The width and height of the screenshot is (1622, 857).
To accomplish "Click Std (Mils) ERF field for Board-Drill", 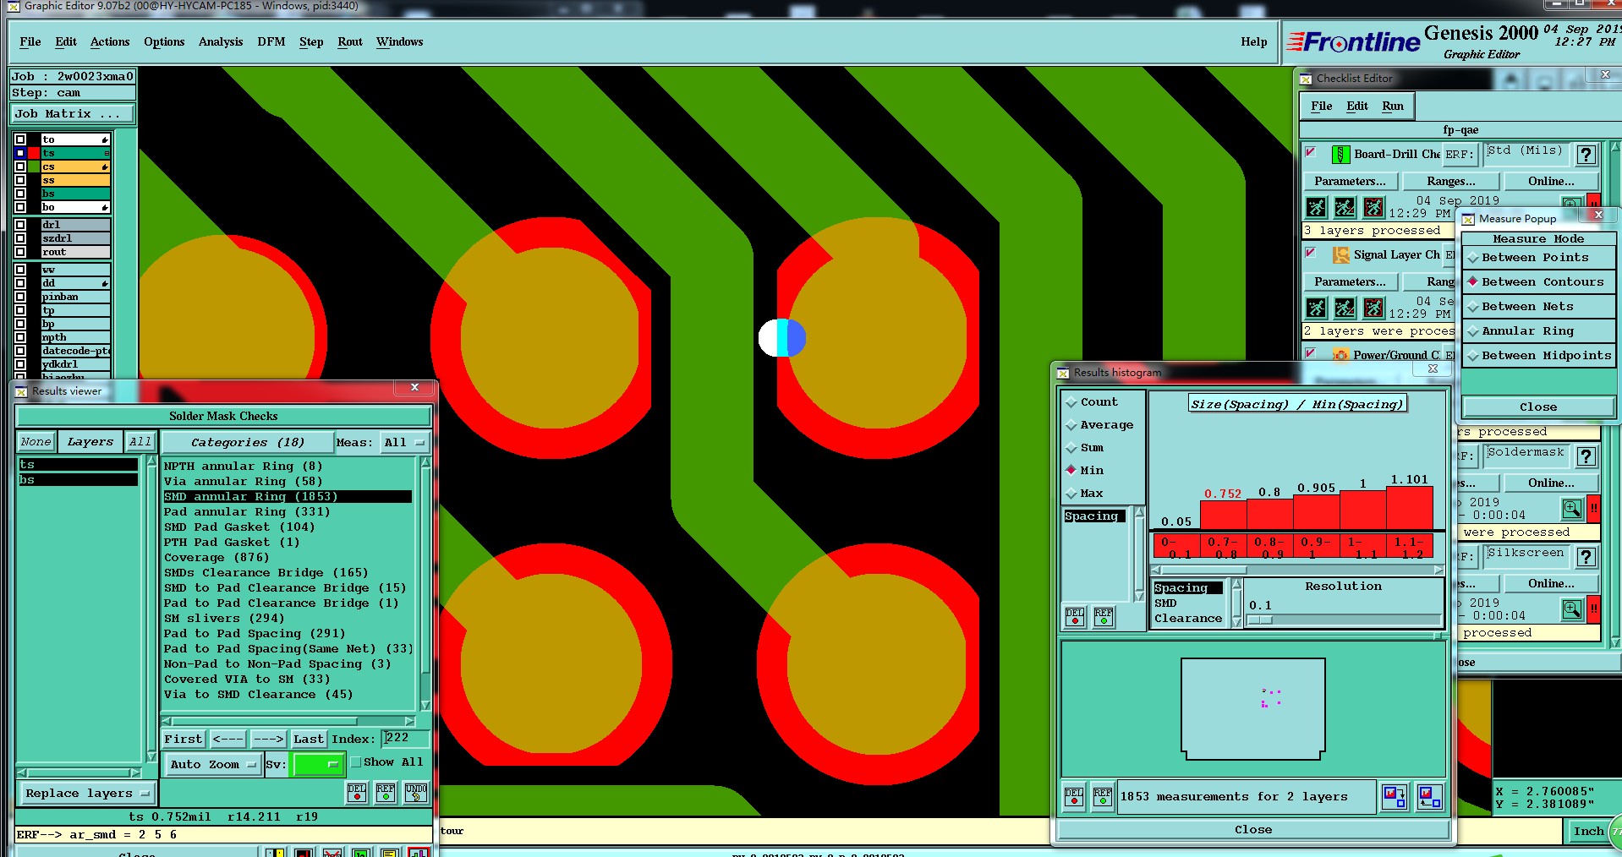I will coord(1526,153).
